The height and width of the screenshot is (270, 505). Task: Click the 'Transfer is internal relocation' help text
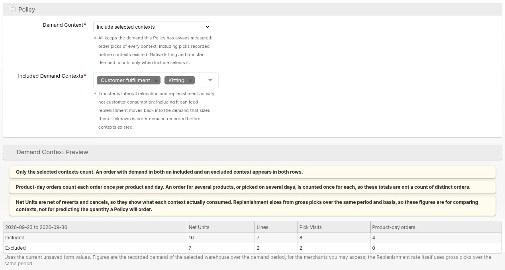click(x=157, y=110)
